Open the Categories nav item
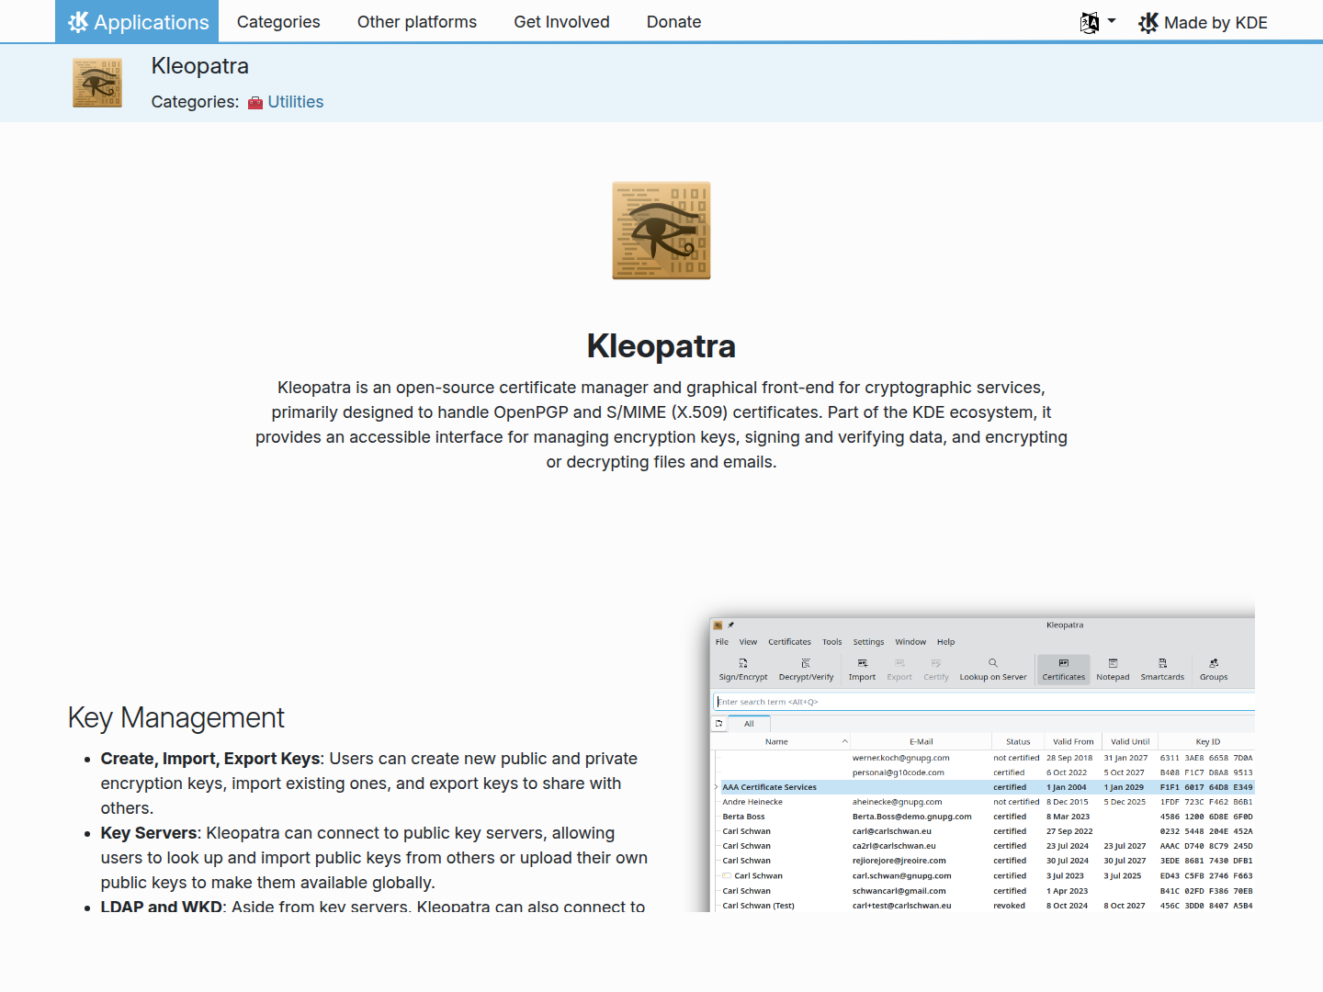This screenshot has width=1323, height=992. coord(278,22)
